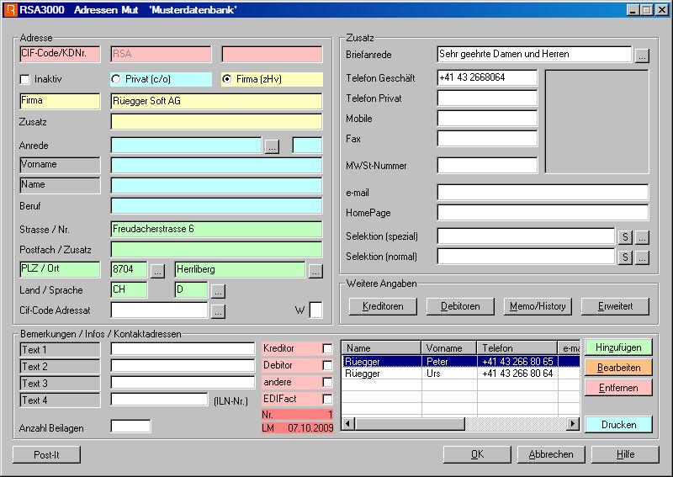Click the green Hinzufügen button
Image resolution: width=673 pixels, height=477 pixels.
pyautogui.click(x=618, y=347)
